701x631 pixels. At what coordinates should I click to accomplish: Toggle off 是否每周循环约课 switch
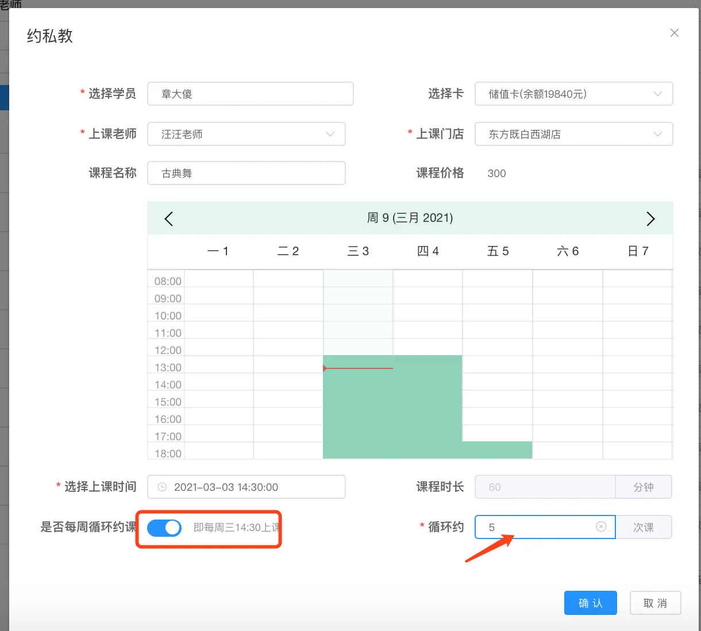[164, 528]
